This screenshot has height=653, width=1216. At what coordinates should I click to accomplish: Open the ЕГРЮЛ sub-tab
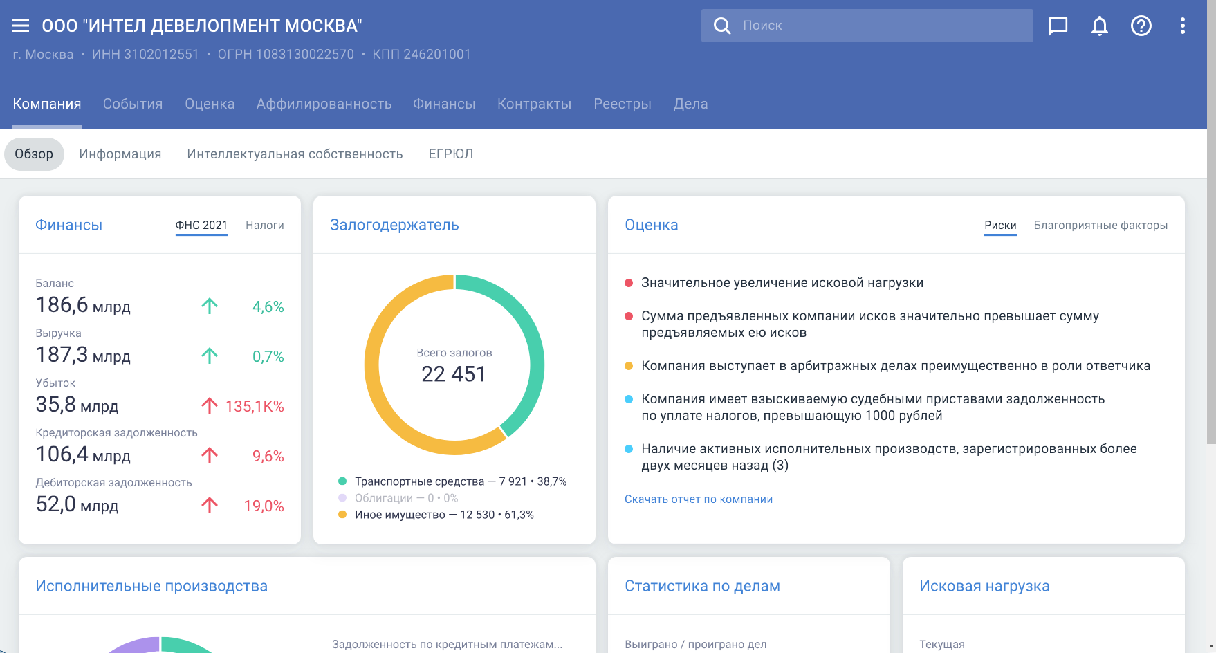click(x=450, y=154)
